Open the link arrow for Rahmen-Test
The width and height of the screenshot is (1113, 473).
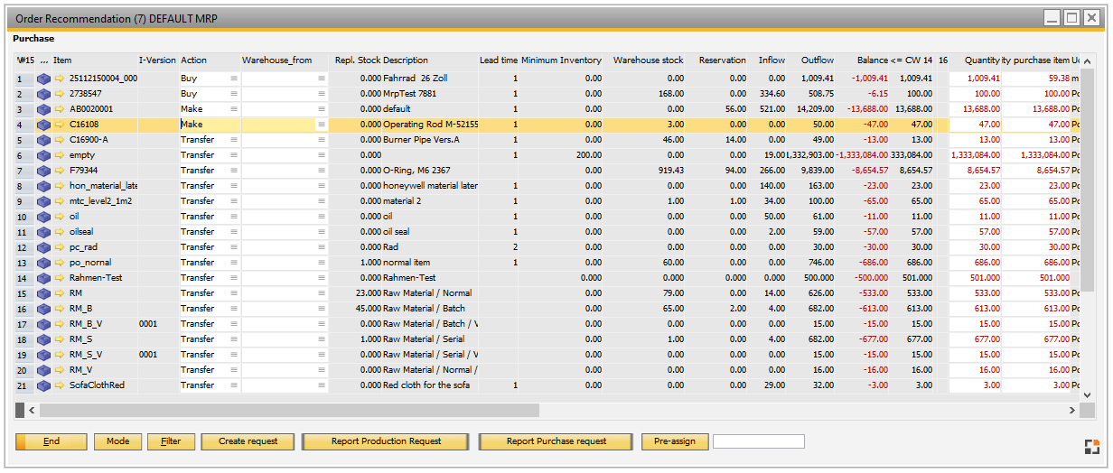[60, 278]
